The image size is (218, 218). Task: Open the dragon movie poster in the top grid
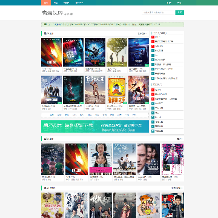95,52
